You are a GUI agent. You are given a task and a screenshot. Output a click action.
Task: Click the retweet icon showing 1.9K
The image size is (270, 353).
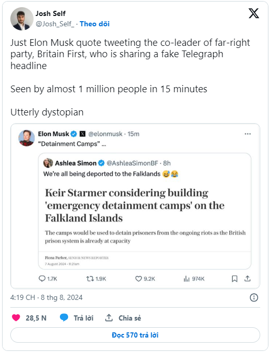[90, 279]
